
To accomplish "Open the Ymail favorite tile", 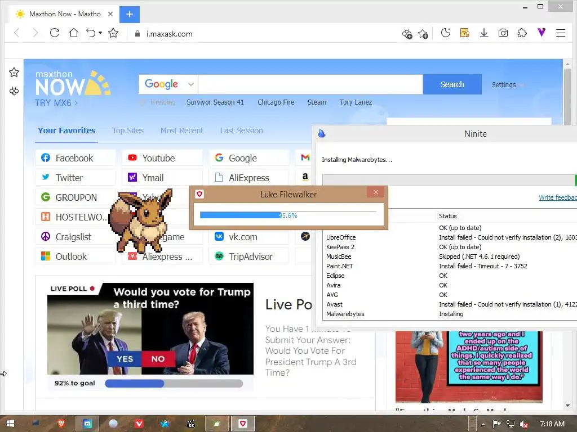I will tap(162, 178).
